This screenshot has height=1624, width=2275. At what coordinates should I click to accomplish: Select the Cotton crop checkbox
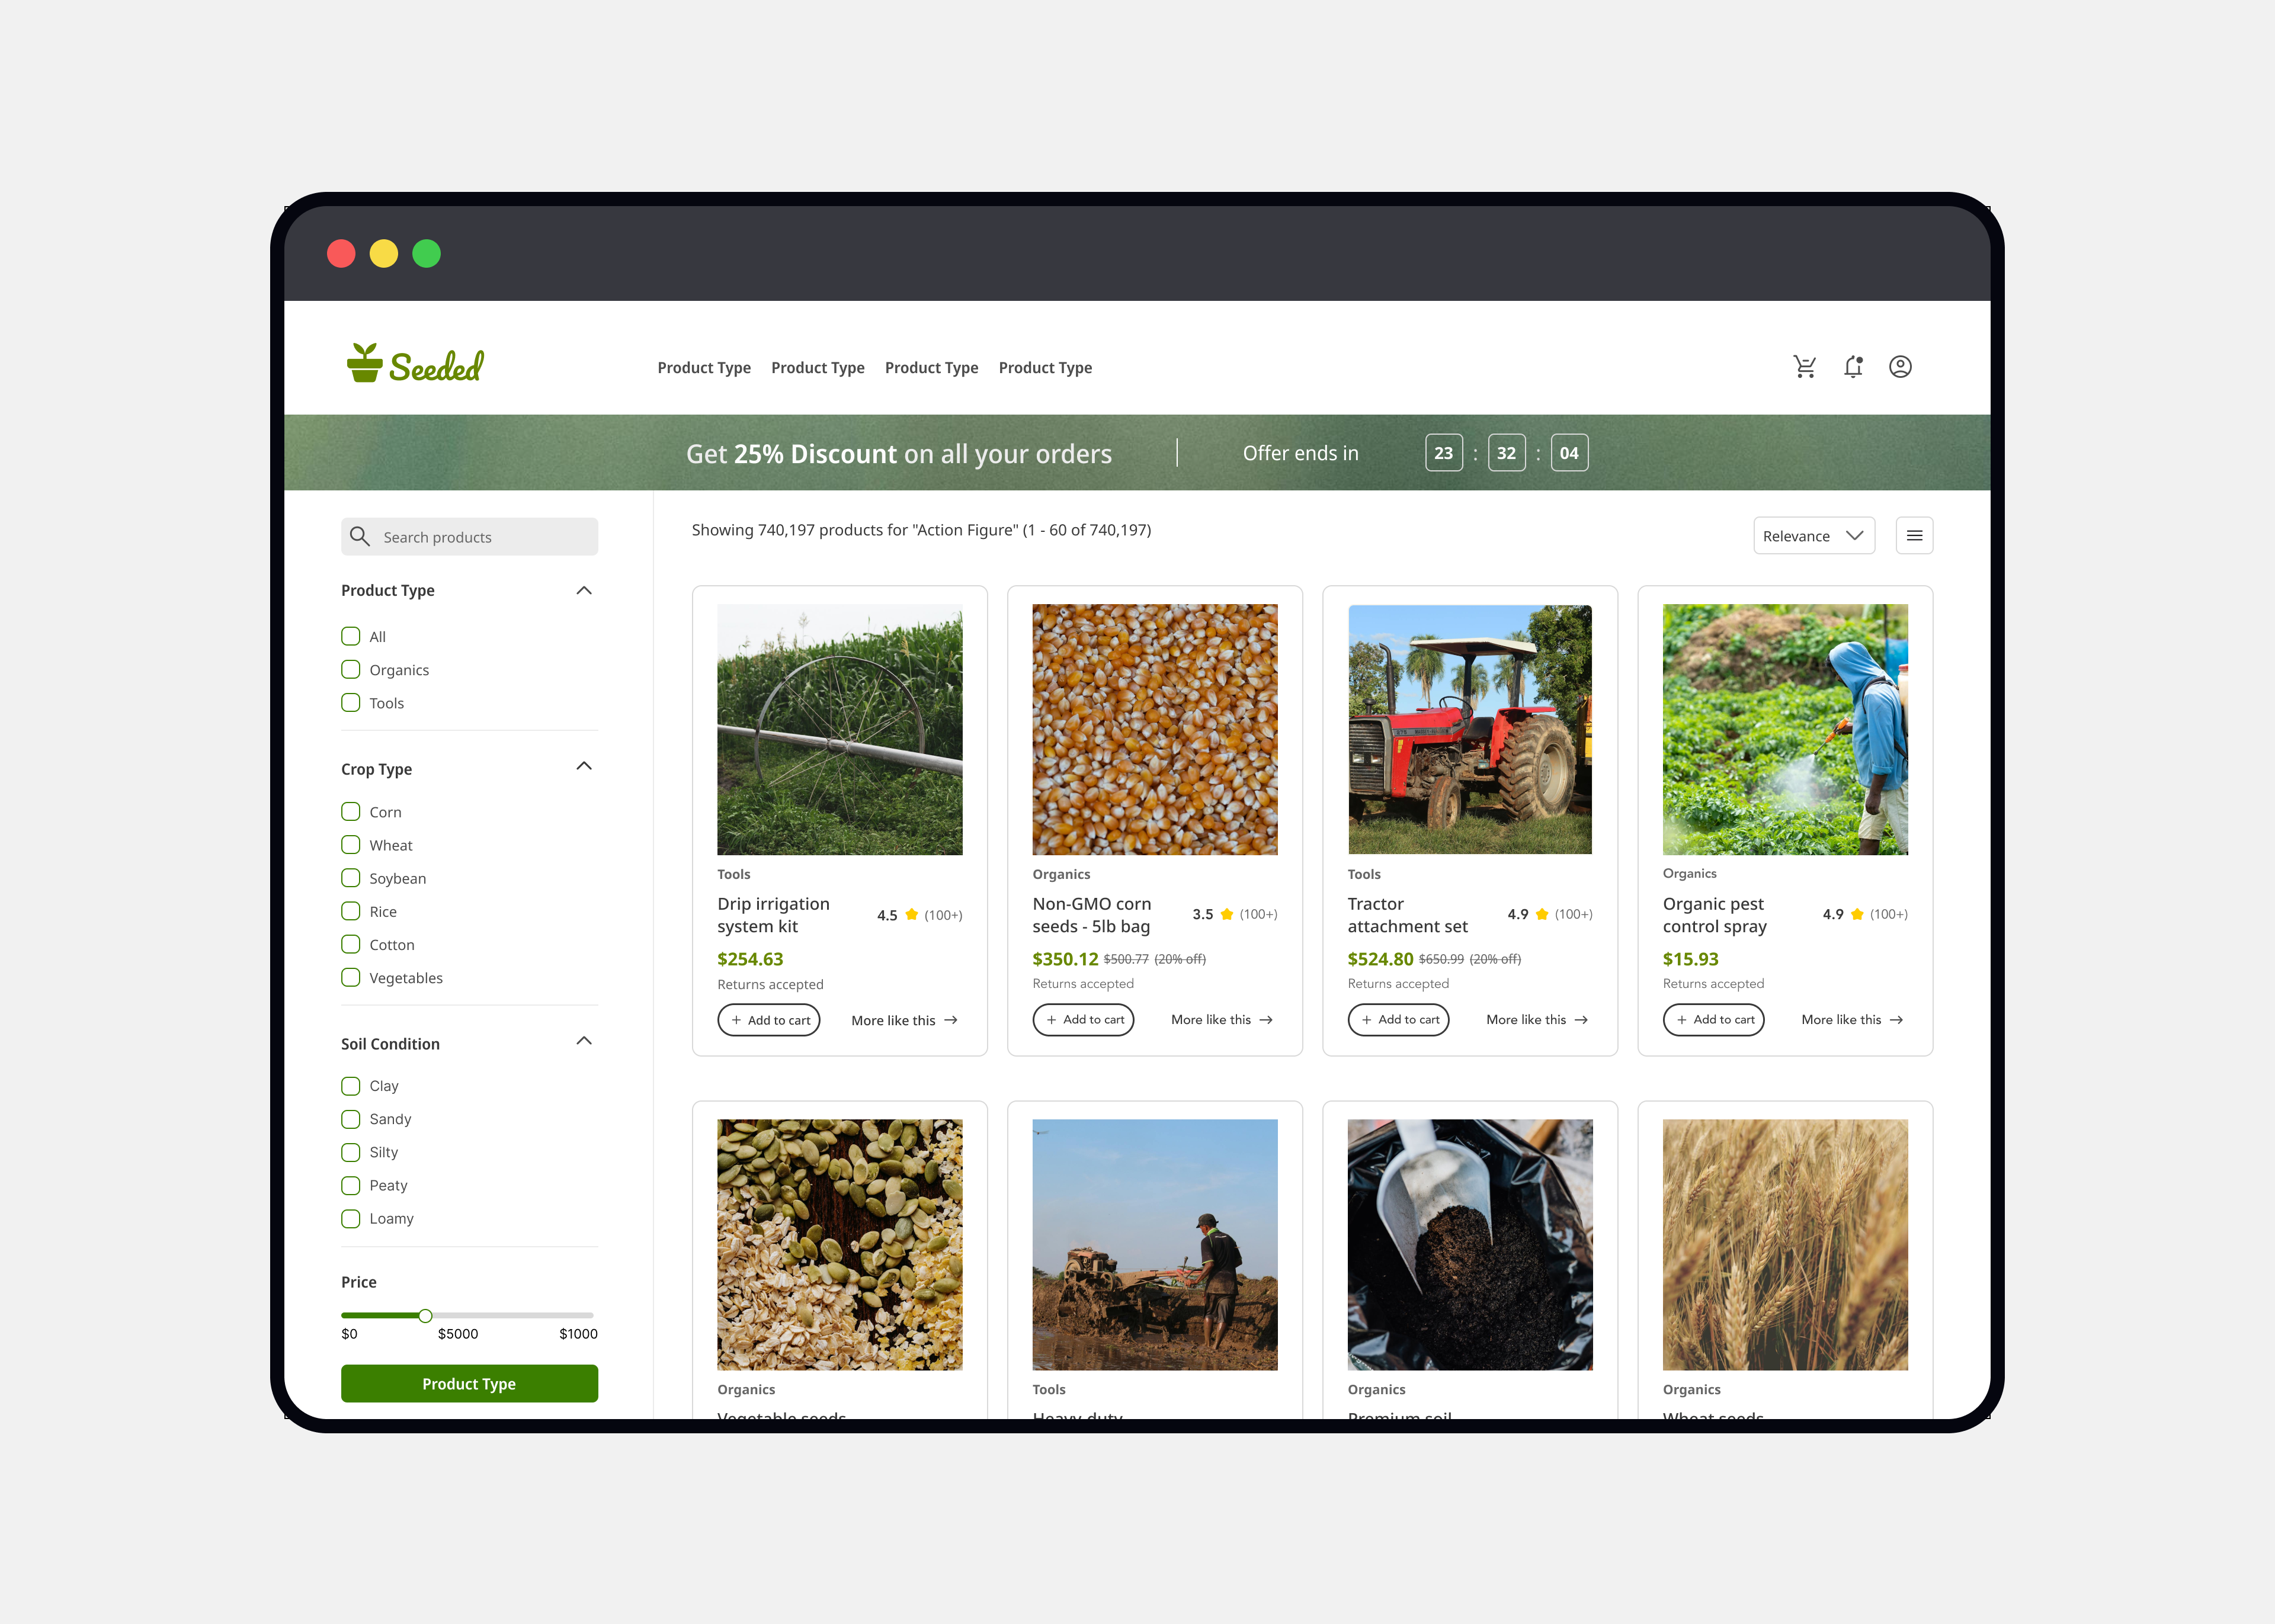pyautogui.click(x=351, y=944)
